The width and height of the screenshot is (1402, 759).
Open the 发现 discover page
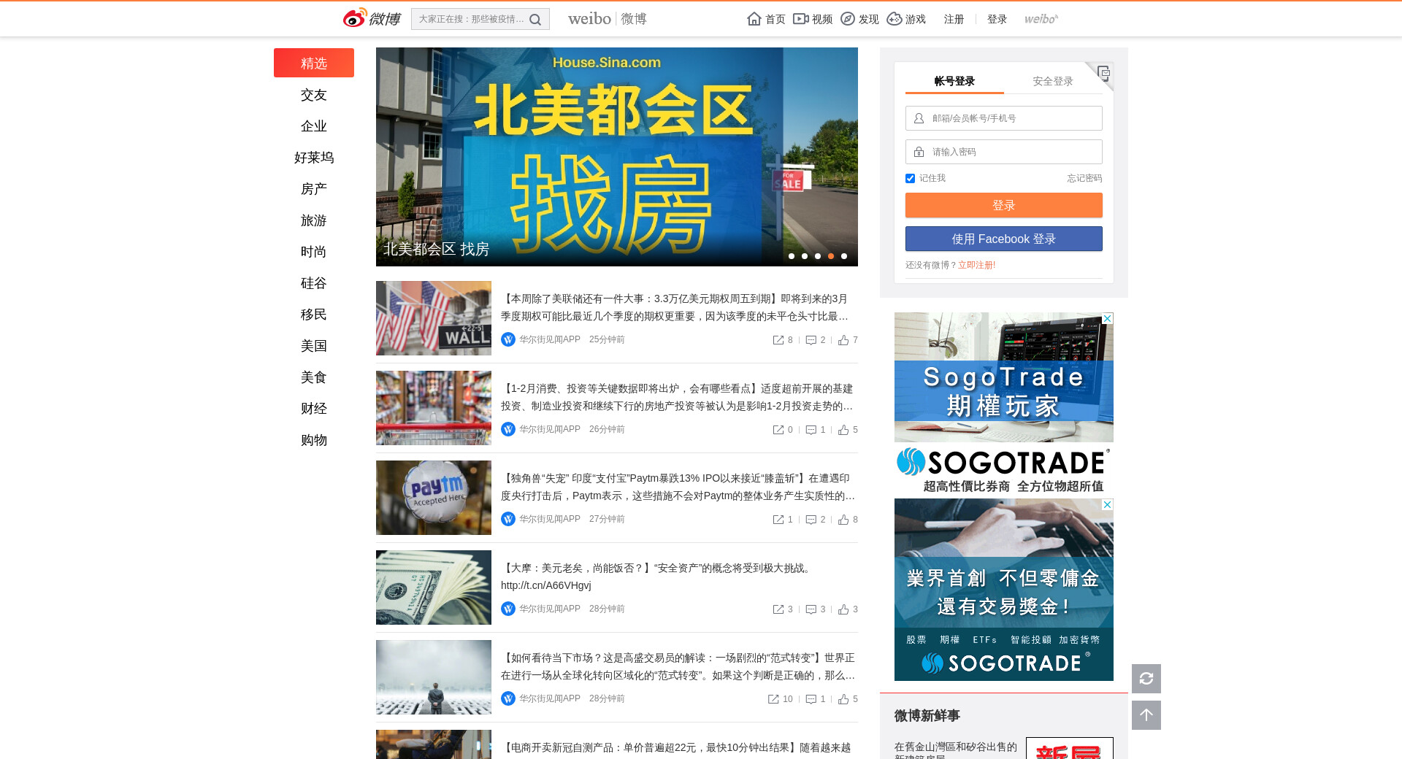[x=859, y=19]
